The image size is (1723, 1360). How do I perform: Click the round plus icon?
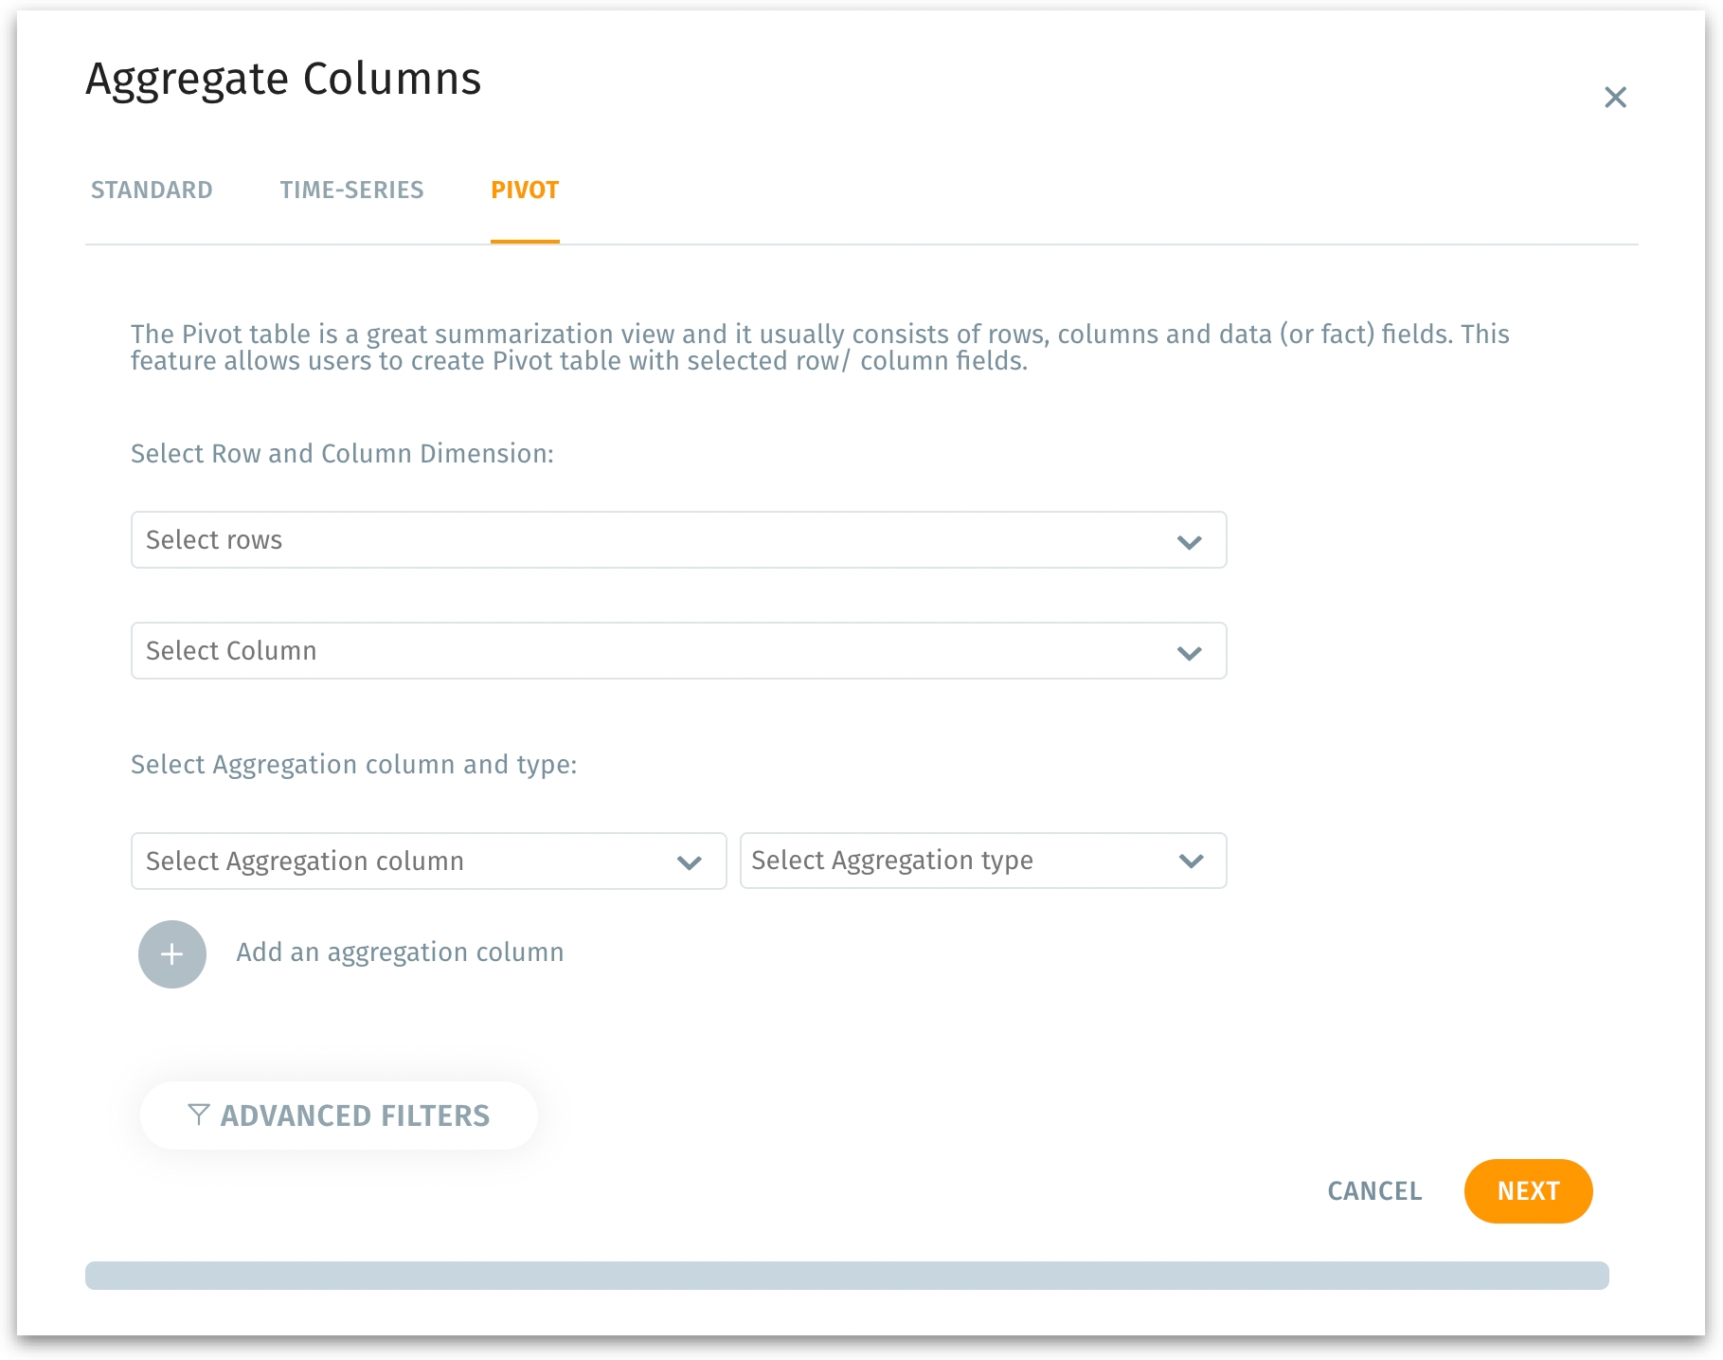[x=172, y=954]
